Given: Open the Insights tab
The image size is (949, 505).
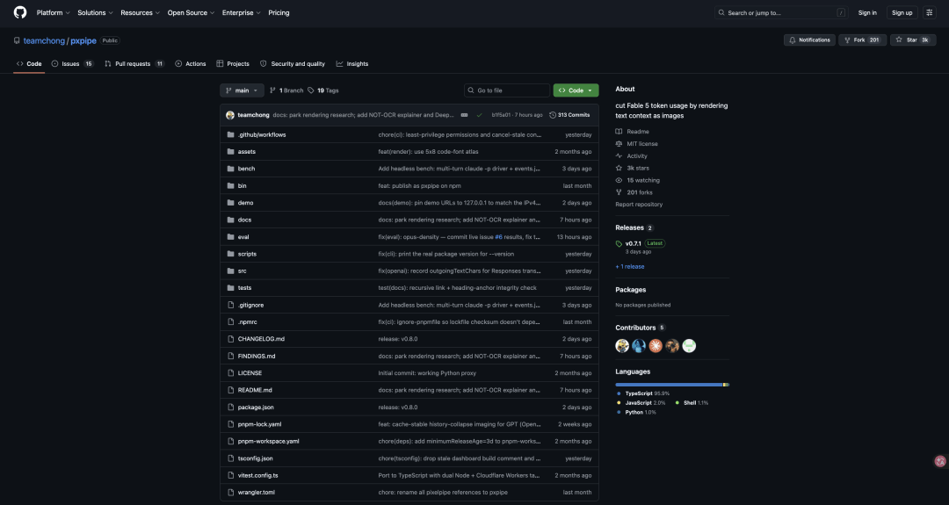Looking at the screenshot, I should 352,63.
